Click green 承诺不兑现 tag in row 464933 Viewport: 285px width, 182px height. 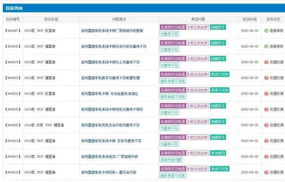click(x=220, y=75)
